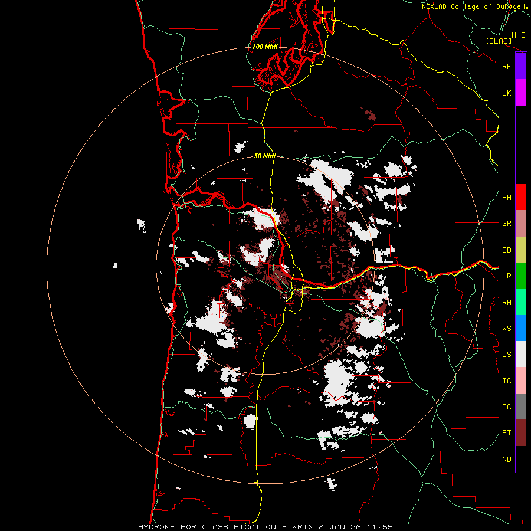Click the red HA color swatch

[521, 197]
